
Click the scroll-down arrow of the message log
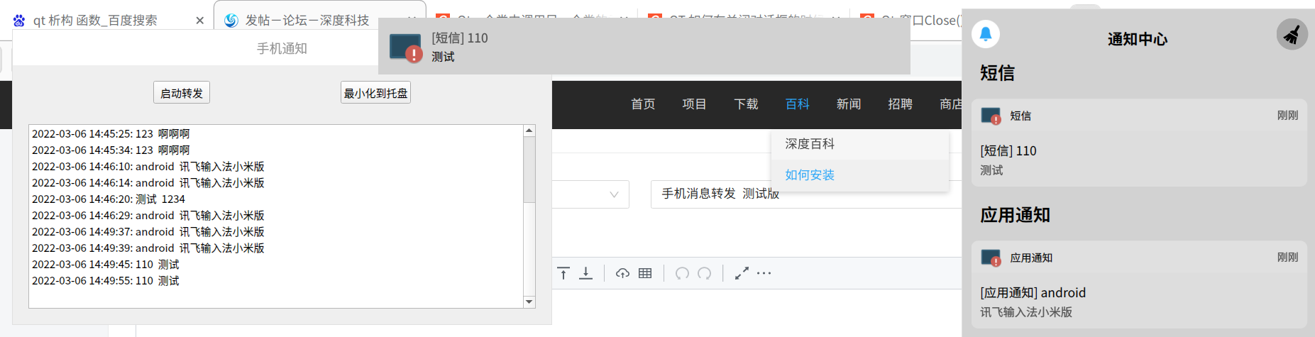[x=529, y=302]
